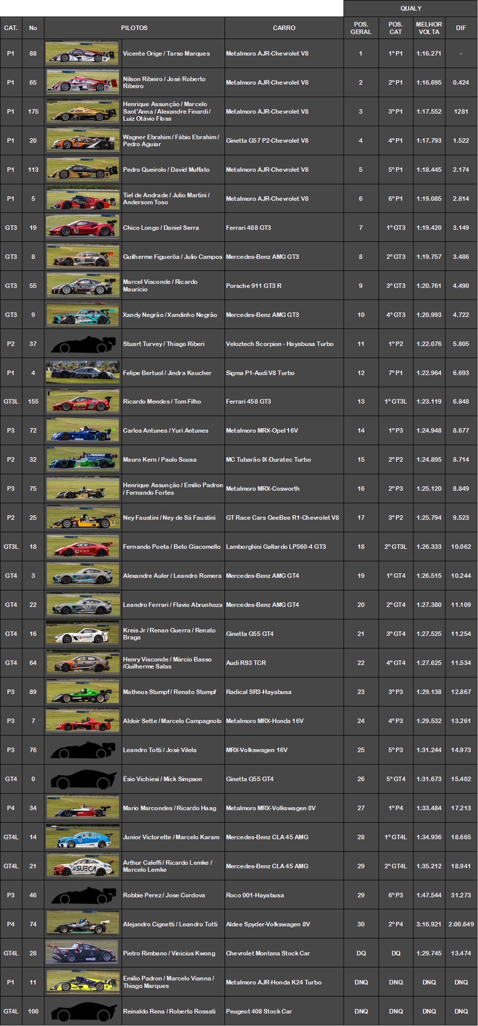
Task: Click the QUALY section header
Action: 411,8
